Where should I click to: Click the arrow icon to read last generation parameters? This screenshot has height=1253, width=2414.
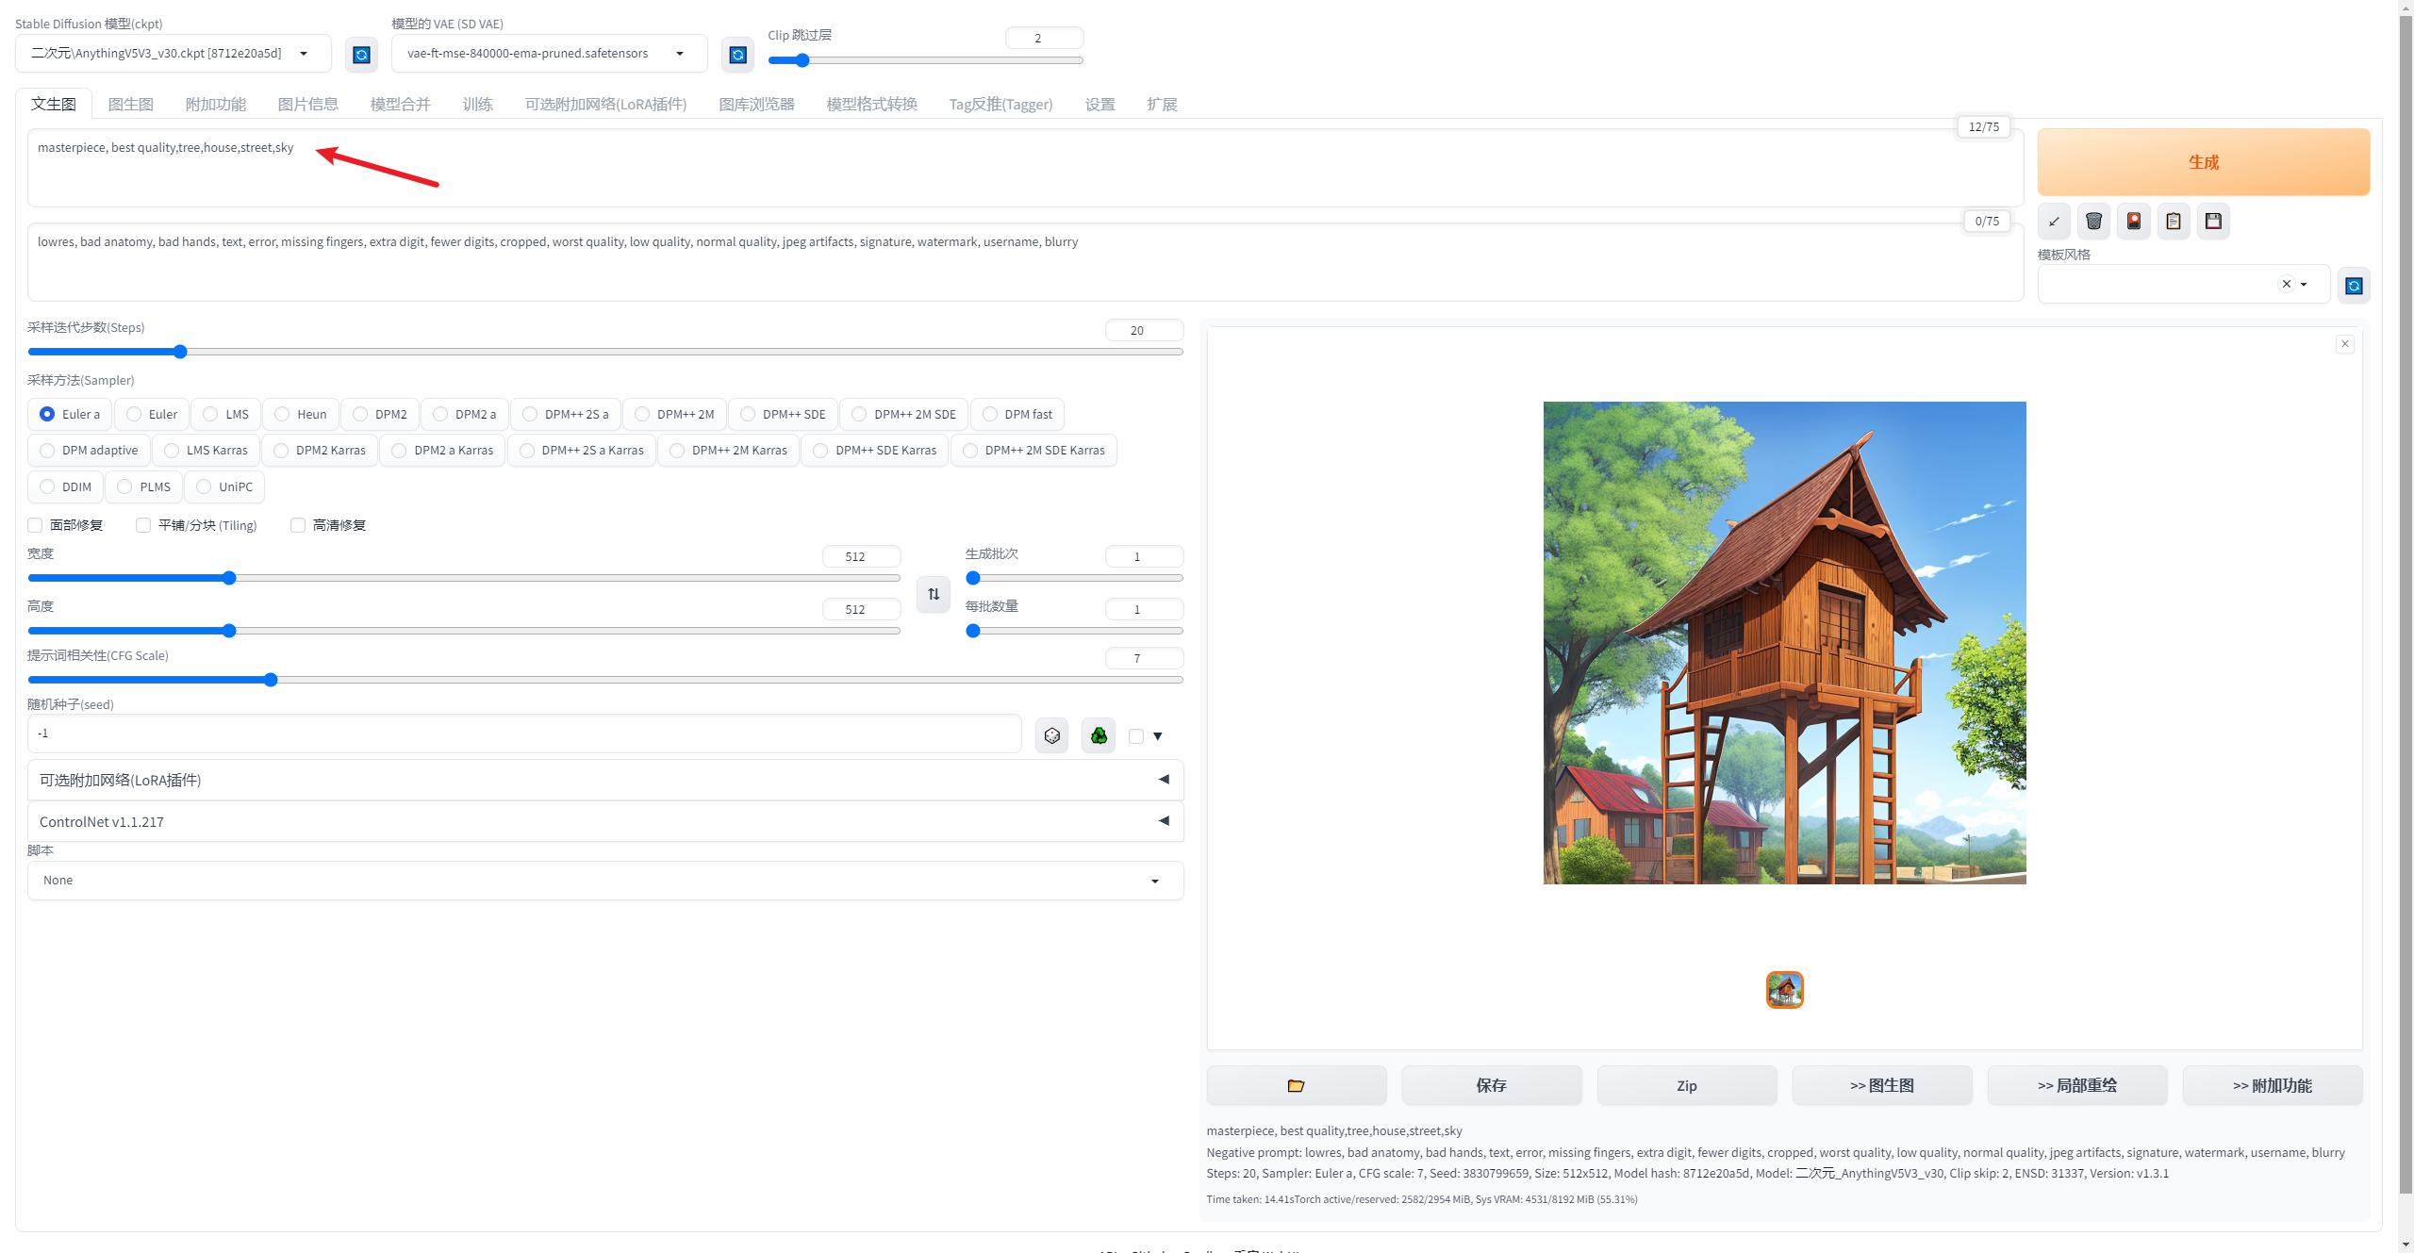2054,222
